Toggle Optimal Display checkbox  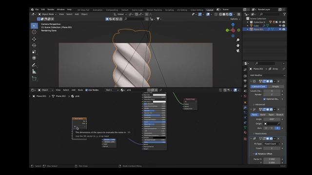click(264, 99)
